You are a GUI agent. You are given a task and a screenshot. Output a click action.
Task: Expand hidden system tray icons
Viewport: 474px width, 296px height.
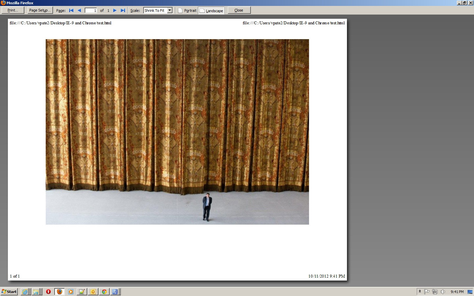419,291
